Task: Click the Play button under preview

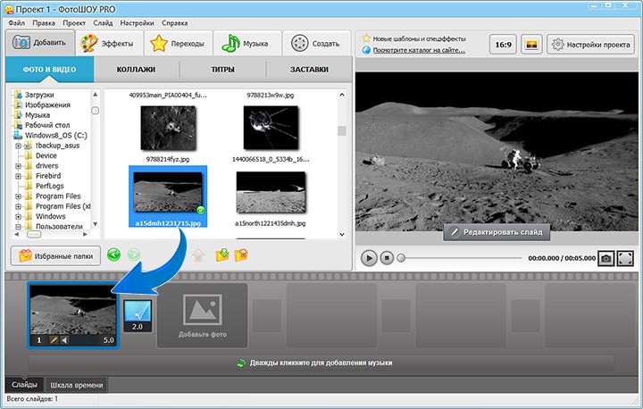Action: click(369, 258)
